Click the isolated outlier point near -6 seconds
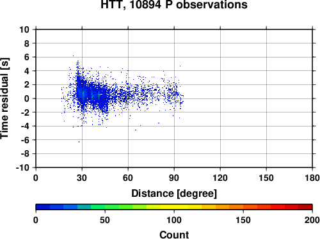320x239 pixels. (x=79, y=142)
